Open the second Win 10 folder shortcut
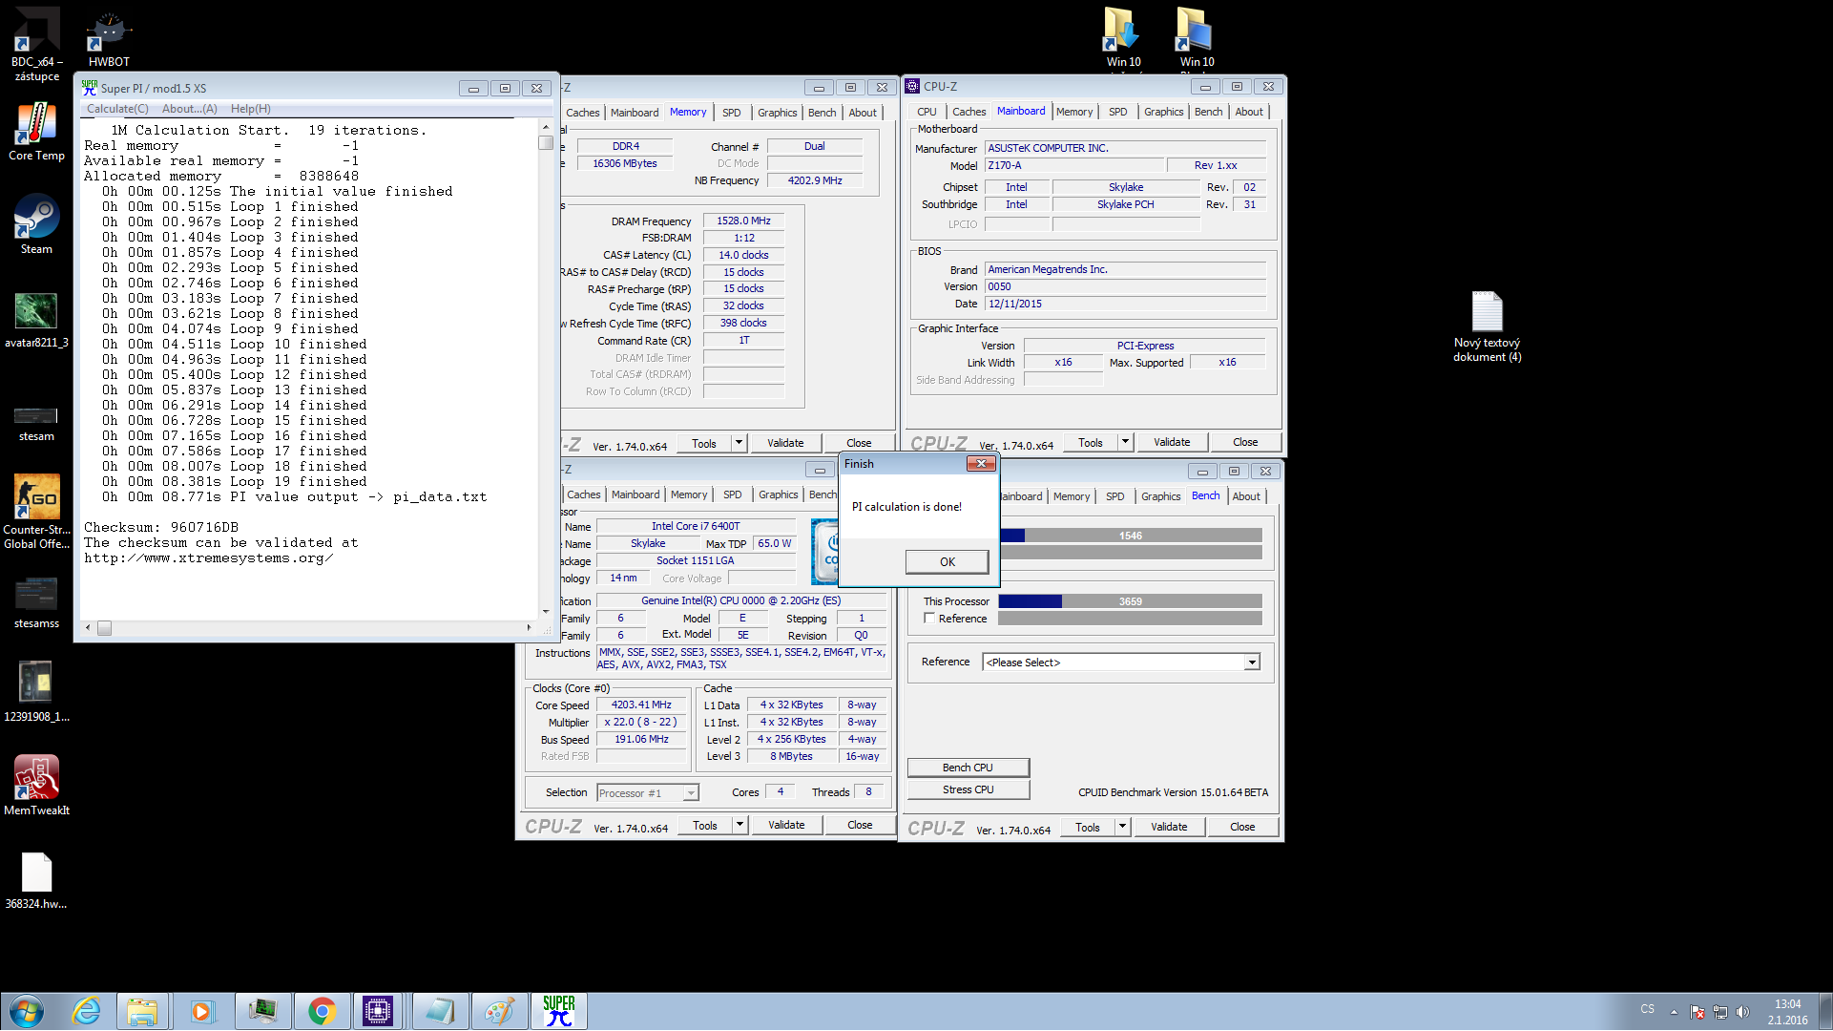1833x1031 pixels. pos(1193,31)
